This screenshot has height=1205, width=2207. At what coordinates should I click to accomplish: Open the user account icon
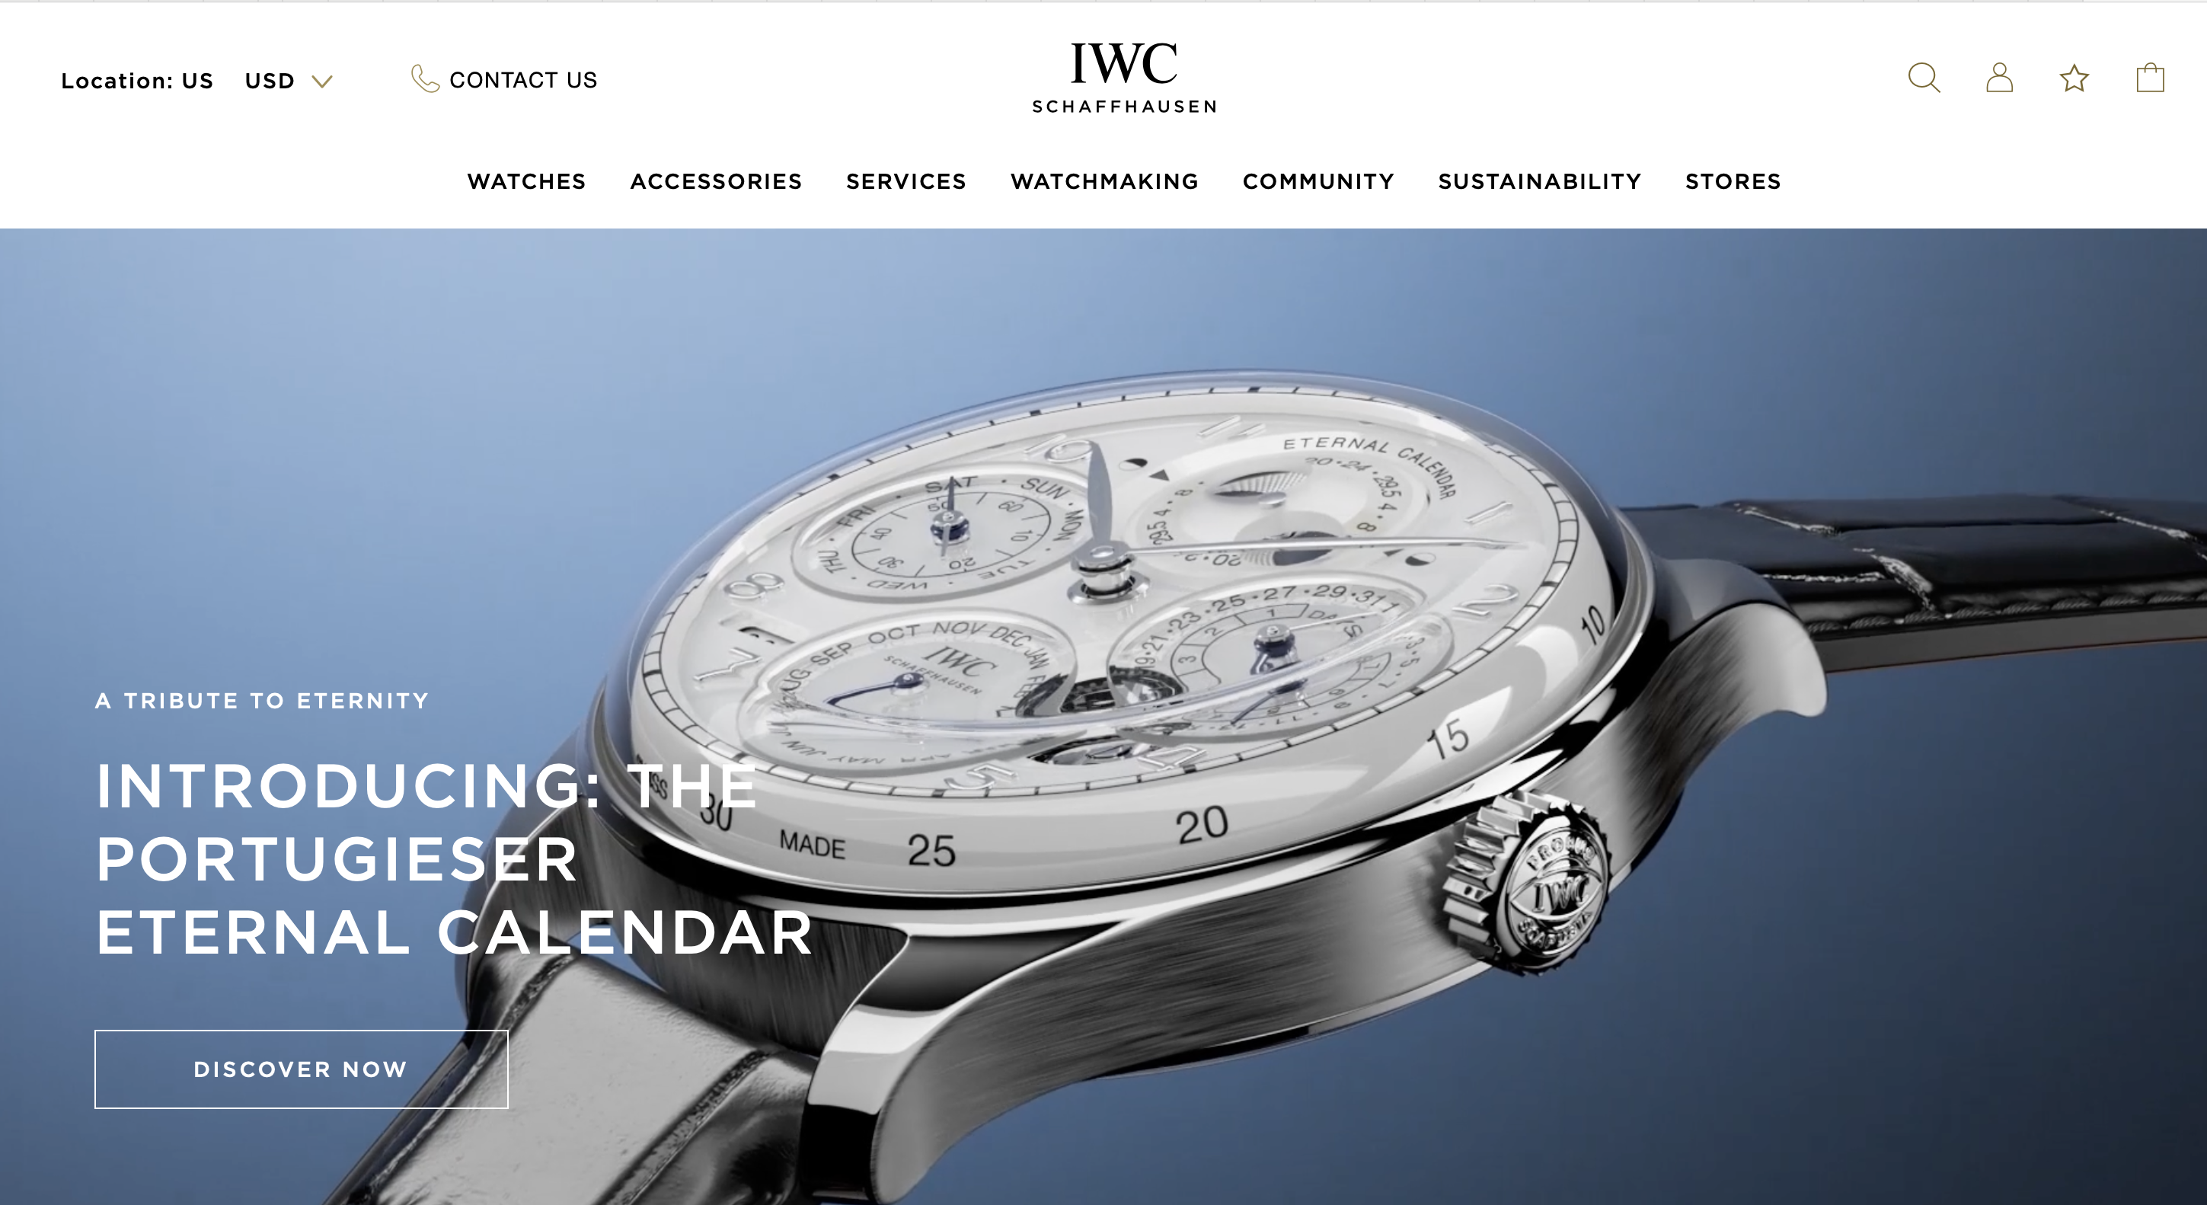tap(2000, 78)
